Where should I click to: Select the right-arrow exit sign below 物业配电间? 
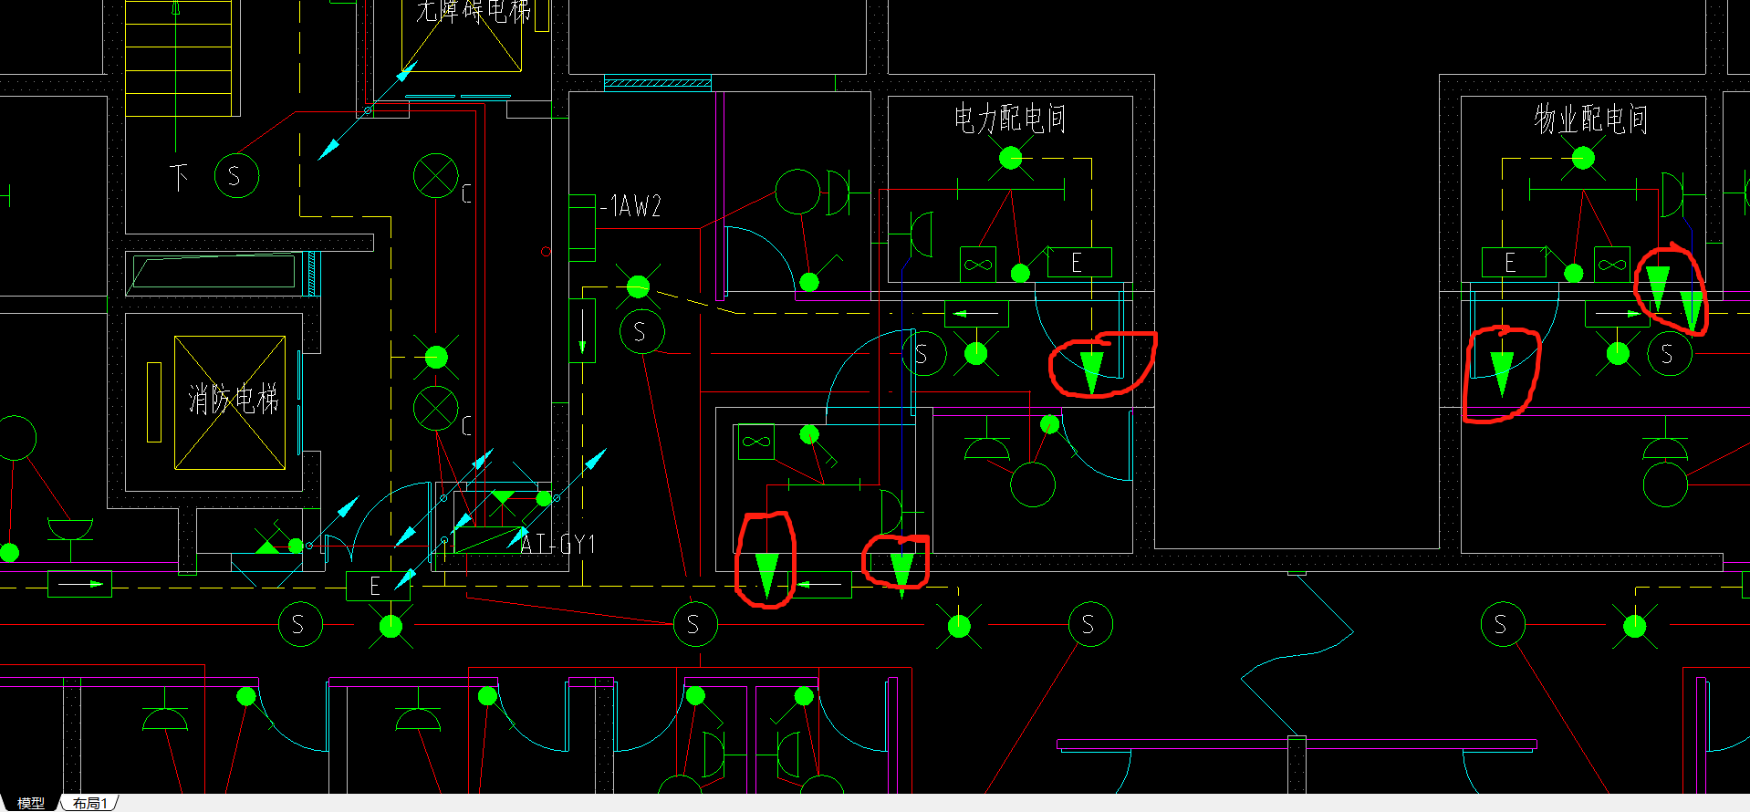point(1617,315)
